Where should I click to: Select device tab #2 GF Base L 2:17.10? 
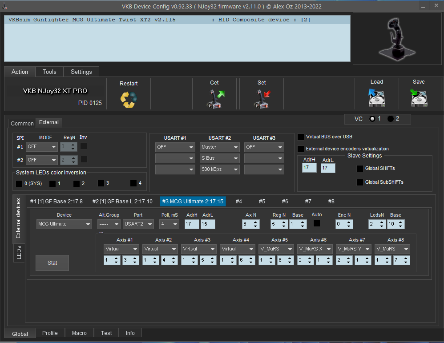pos(122,202)
